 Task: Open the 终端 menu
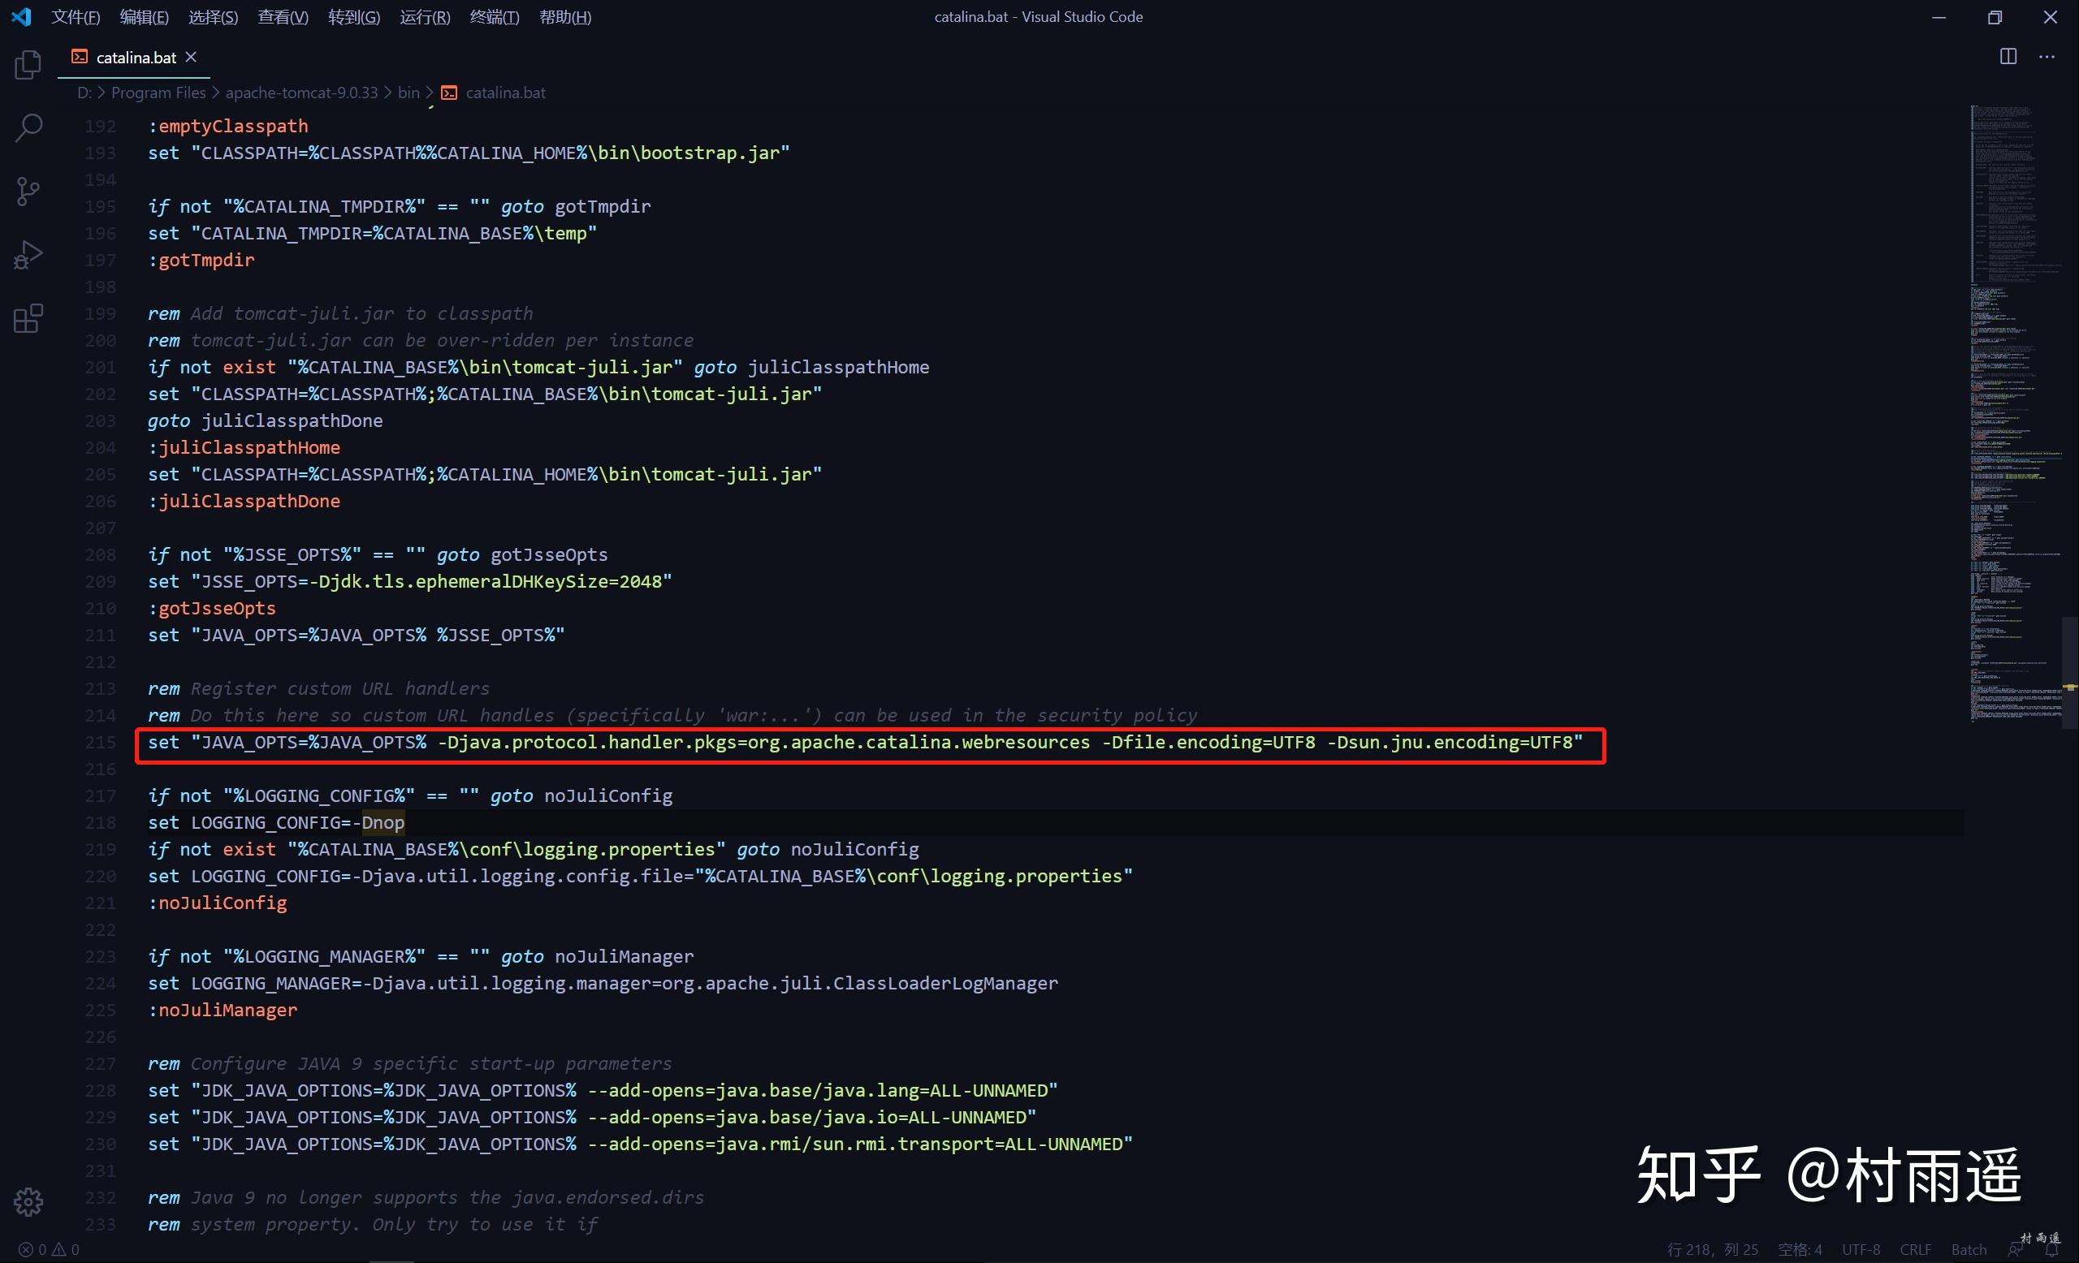(495, 16)
